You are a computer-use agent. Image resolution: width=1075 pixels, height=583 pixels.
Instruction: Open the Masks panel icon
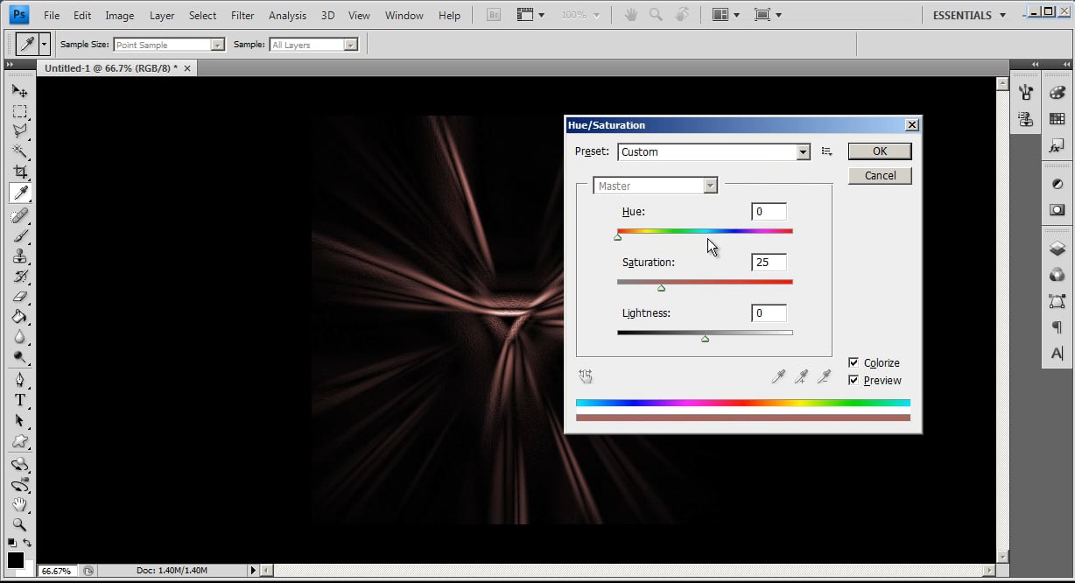(1057, 210)
